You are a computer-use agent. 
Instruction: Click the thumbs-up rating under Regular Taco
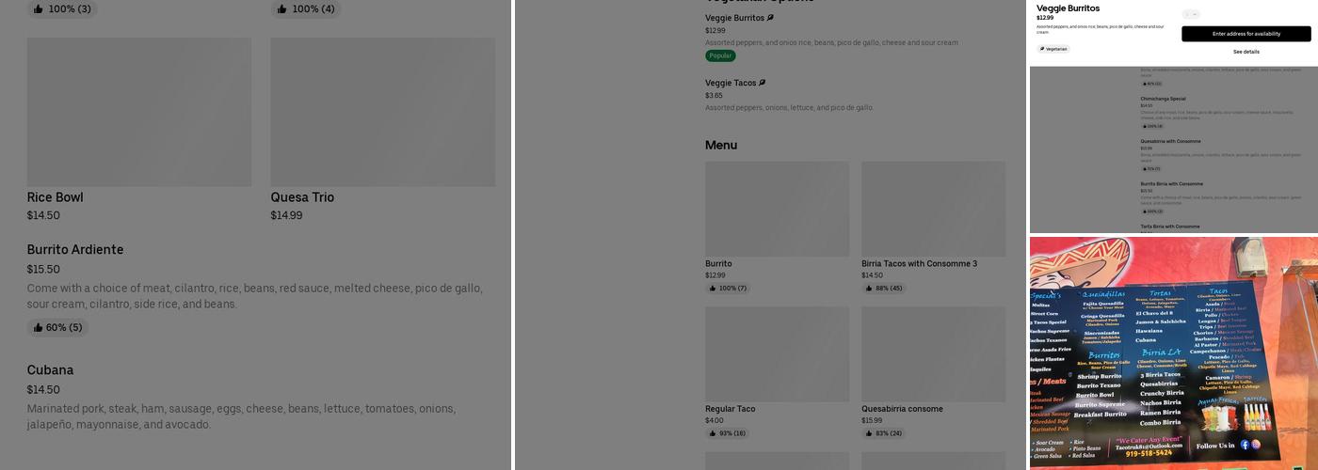coord(727,433)
